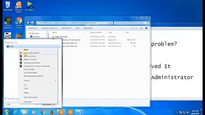Select Pin to Start Menu
Viewport: 205px width, 115px height.
(30, 73)
